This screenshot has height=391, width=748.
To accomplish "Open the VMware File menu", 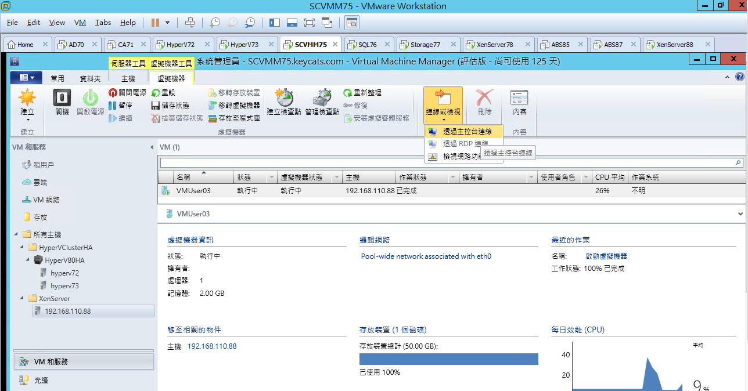I will click(x=12, y=23).
